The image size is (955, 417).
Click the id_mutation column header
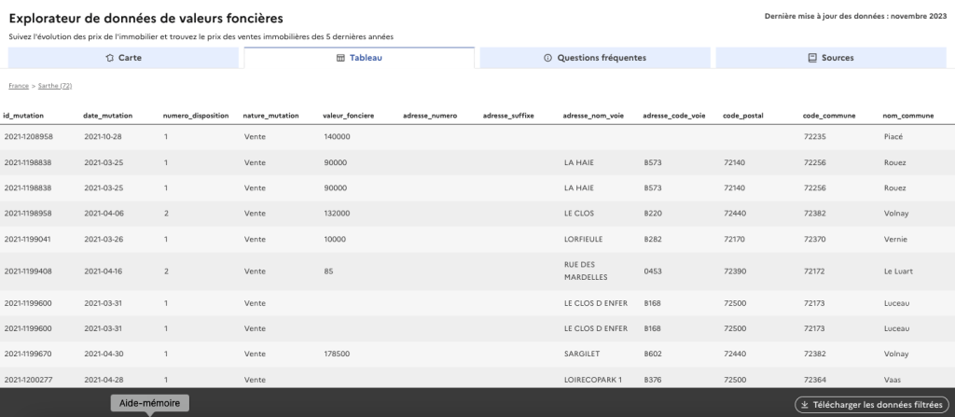coord(23,116)
